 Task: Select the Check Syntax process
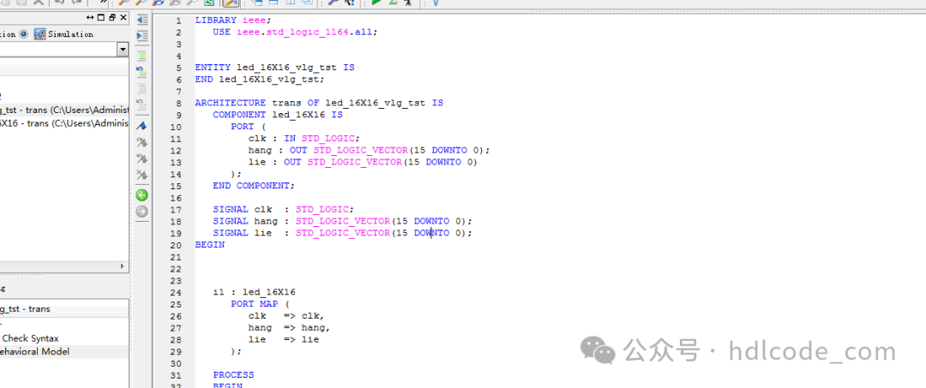pos(31,338)
